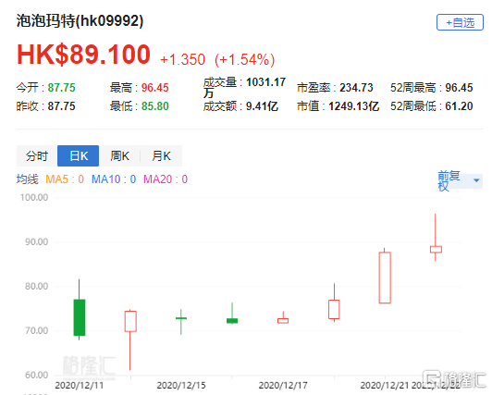
Task: Click the dropdown arrow beside 前复权
Action: [x=476, y=180]
